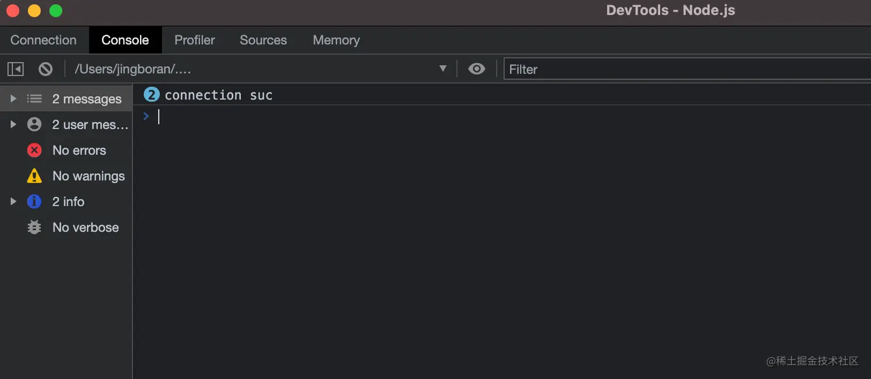Open the JavaScript context dropdown
Viewport: 871px width, 379px height.
point(442,68)
